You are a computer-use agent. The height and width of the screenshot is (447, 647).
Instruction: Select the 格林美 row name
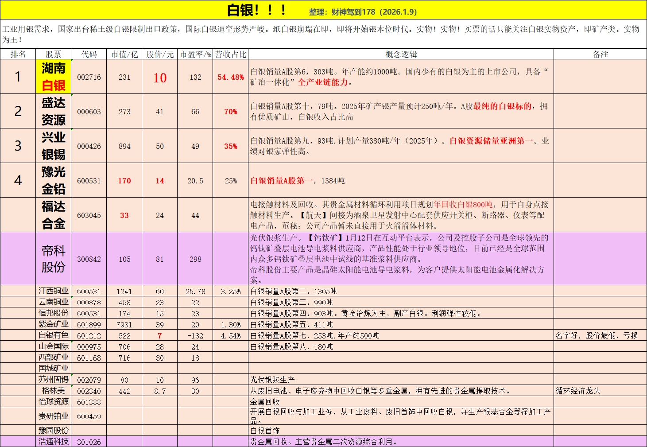coord(54,391)
